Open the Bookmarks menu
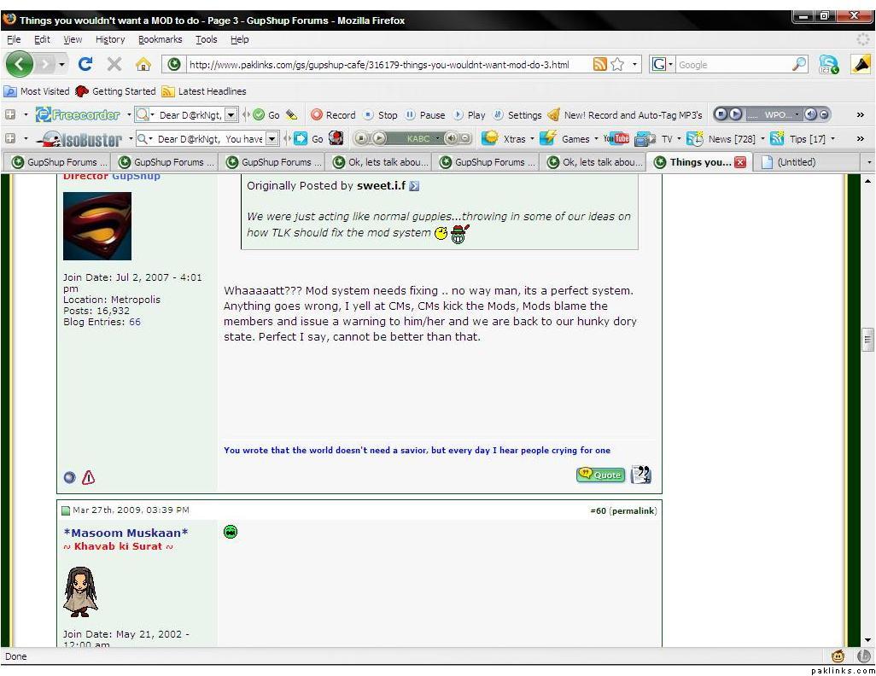The image size is (876, 676). point(160,39)
